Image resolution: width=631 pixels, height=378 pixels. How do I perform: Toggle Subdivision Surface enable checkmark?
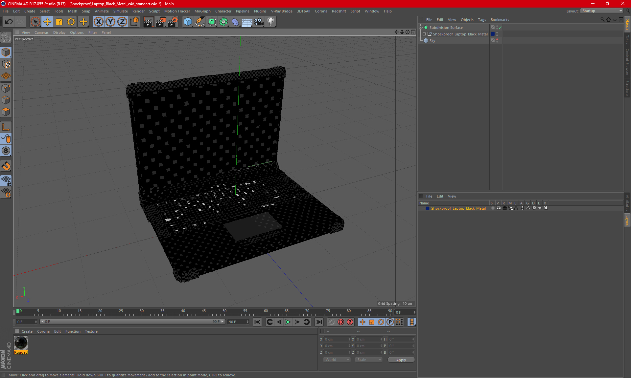tap(500, 28)
